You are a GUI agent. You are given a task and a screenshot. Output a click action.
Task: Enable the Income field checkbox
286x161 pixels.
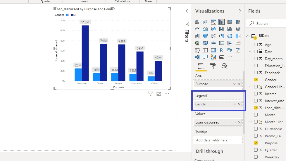pyautogui.click(x=256, y=94)
